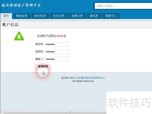Click the 更新密码 button
Image resolution: width=152 pixels, height=114 pixels.
[43, 67]
